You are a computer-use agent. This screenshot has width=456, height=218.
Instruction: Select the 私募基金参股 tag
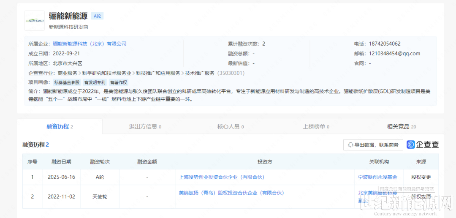[66, 83]
